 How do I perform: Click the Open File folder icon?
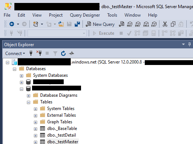coord(61,24)
